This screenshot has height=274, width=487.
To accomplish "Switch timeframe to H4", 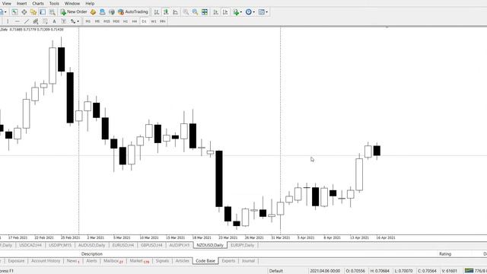I will click(x=135, y=21).
